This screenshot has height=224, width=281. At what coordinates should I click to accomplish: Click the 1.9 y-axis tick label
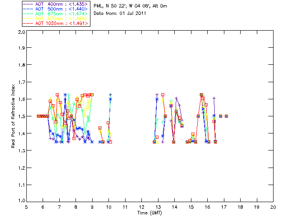22,48
